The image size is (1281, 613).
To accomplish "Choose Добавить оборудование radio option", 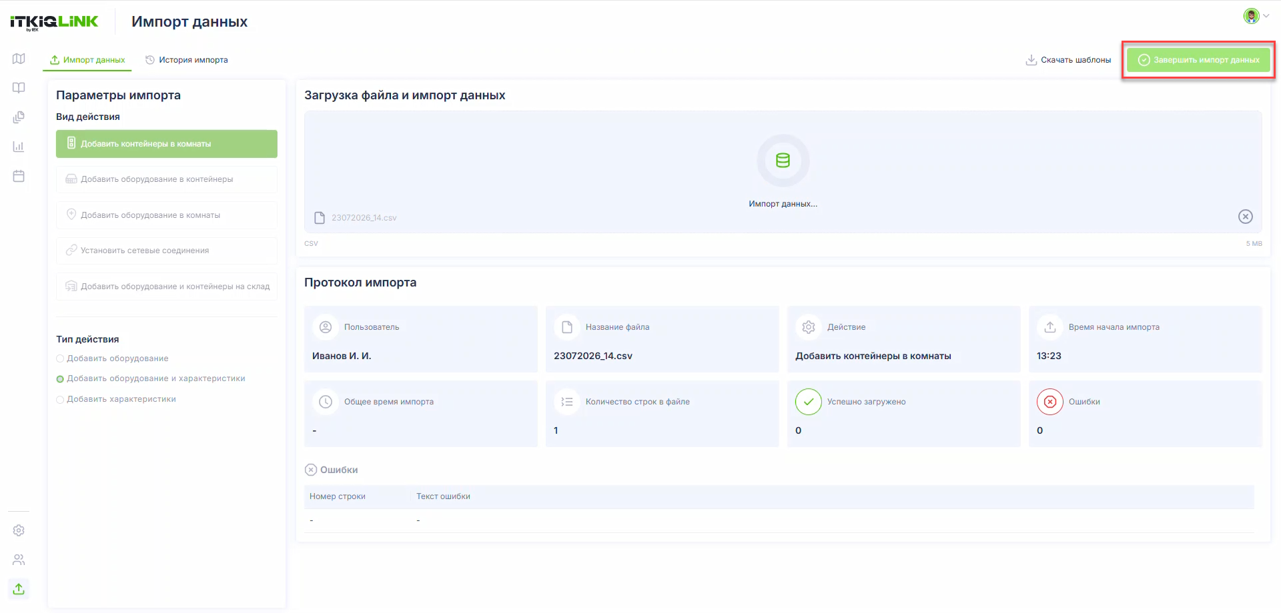I will 113,358.
